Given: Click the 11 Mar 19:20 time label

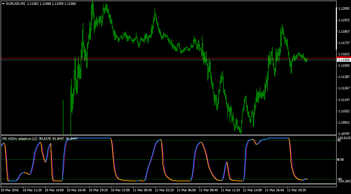Looking at the screenshot, I should click(x=296, y=190).
